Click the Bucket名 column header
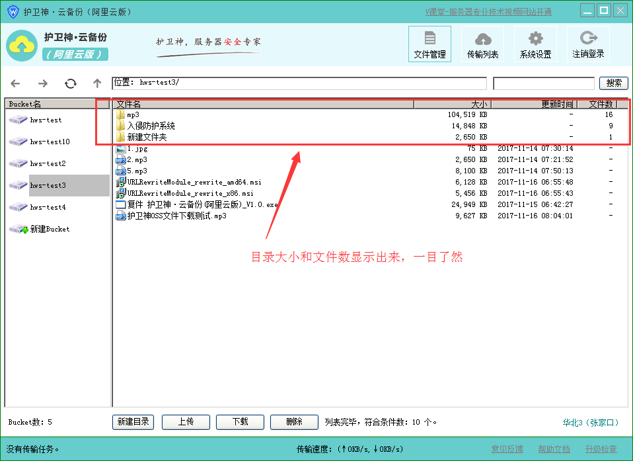The height and width of the screenshot is (461, 633). coord(57,104)
